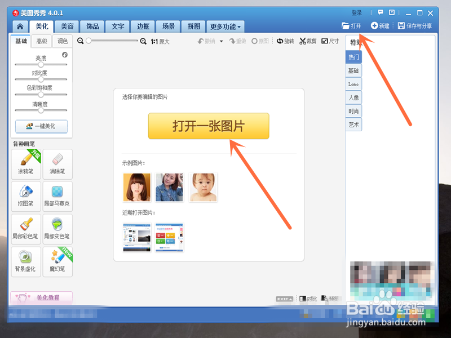Click the skin icon beside the feedback bubble
The image size is (451, 338).
point(391,12)
